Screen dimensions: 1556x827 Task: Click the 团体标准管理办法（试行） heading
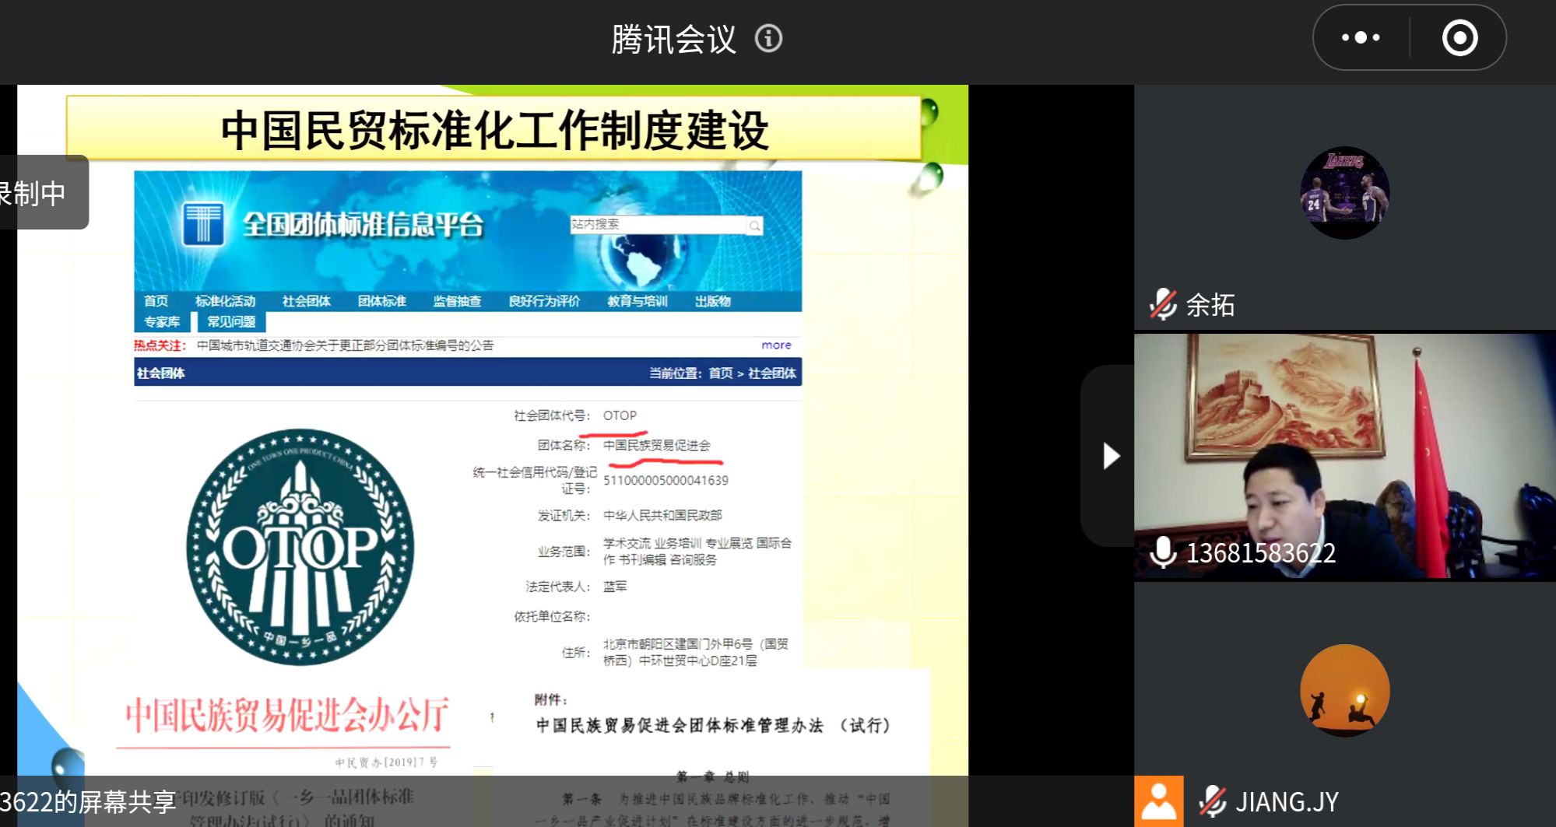tap(713, 725)
